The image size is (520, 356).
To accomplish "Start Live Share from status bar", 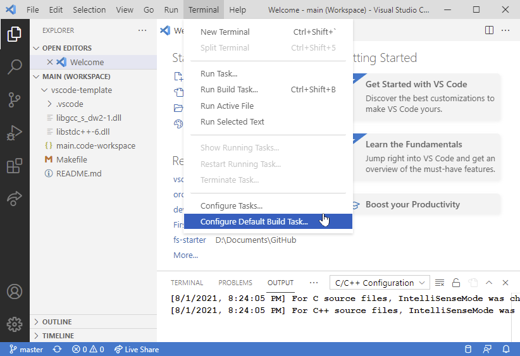I will 137,350.
